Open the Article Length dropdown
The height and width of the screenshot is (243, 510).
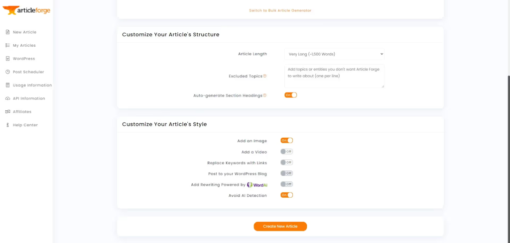(x=334, y=54)
